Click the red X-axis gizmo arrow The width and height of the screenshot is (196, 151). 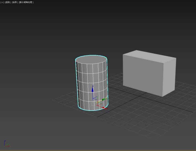pyautogui.click(x=104, y=108)
